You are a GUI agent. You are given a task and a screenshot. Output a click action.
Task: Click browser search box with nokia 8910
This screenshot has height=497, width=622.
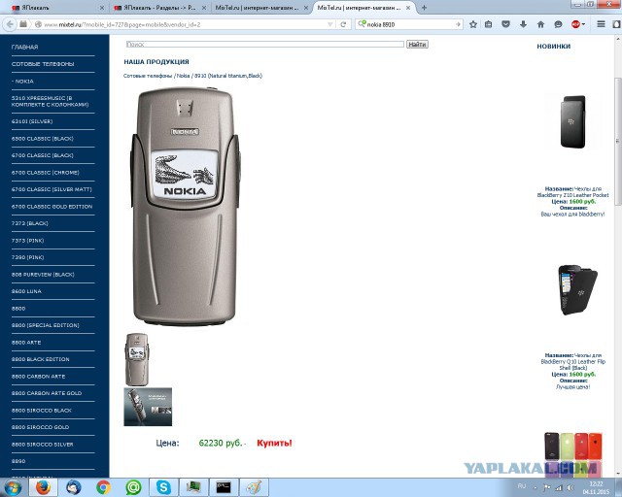pos(408,24)
